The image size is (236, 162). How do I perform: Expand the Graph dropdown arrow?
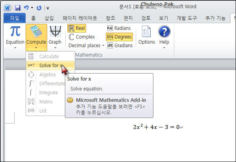tap(55, 48)
